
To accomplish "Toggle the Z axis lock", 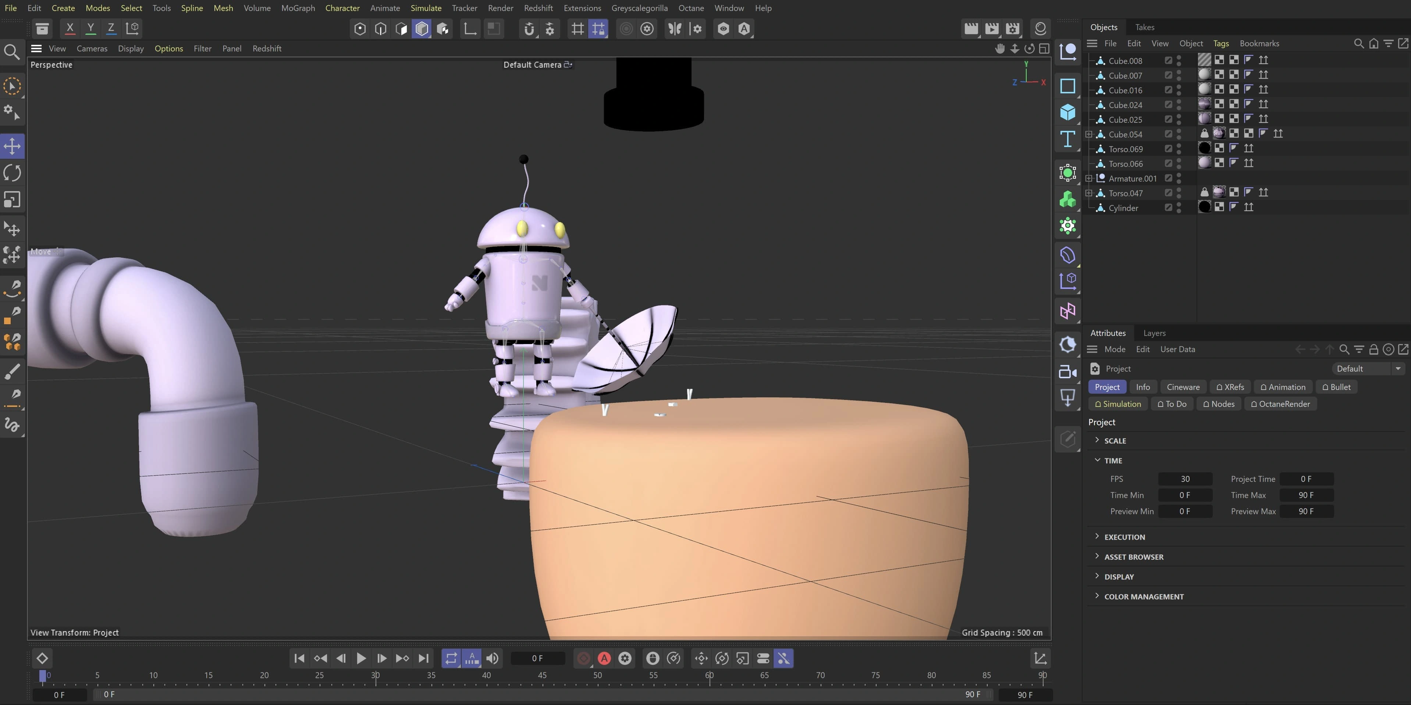I will (111, 28).
